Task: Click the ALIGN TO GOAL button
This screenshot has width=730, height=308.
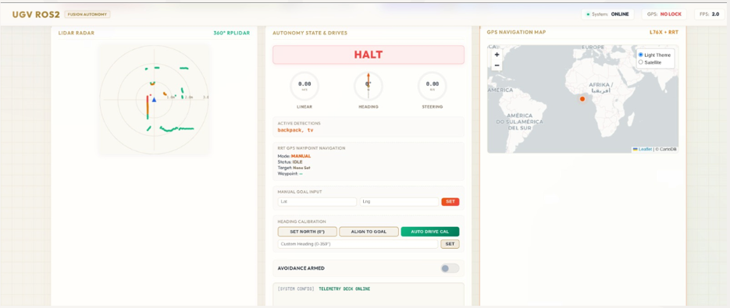Action: point(369,232)
